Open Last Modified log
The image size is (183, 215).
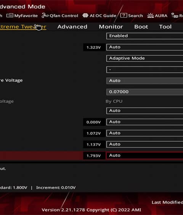point(167,202)
